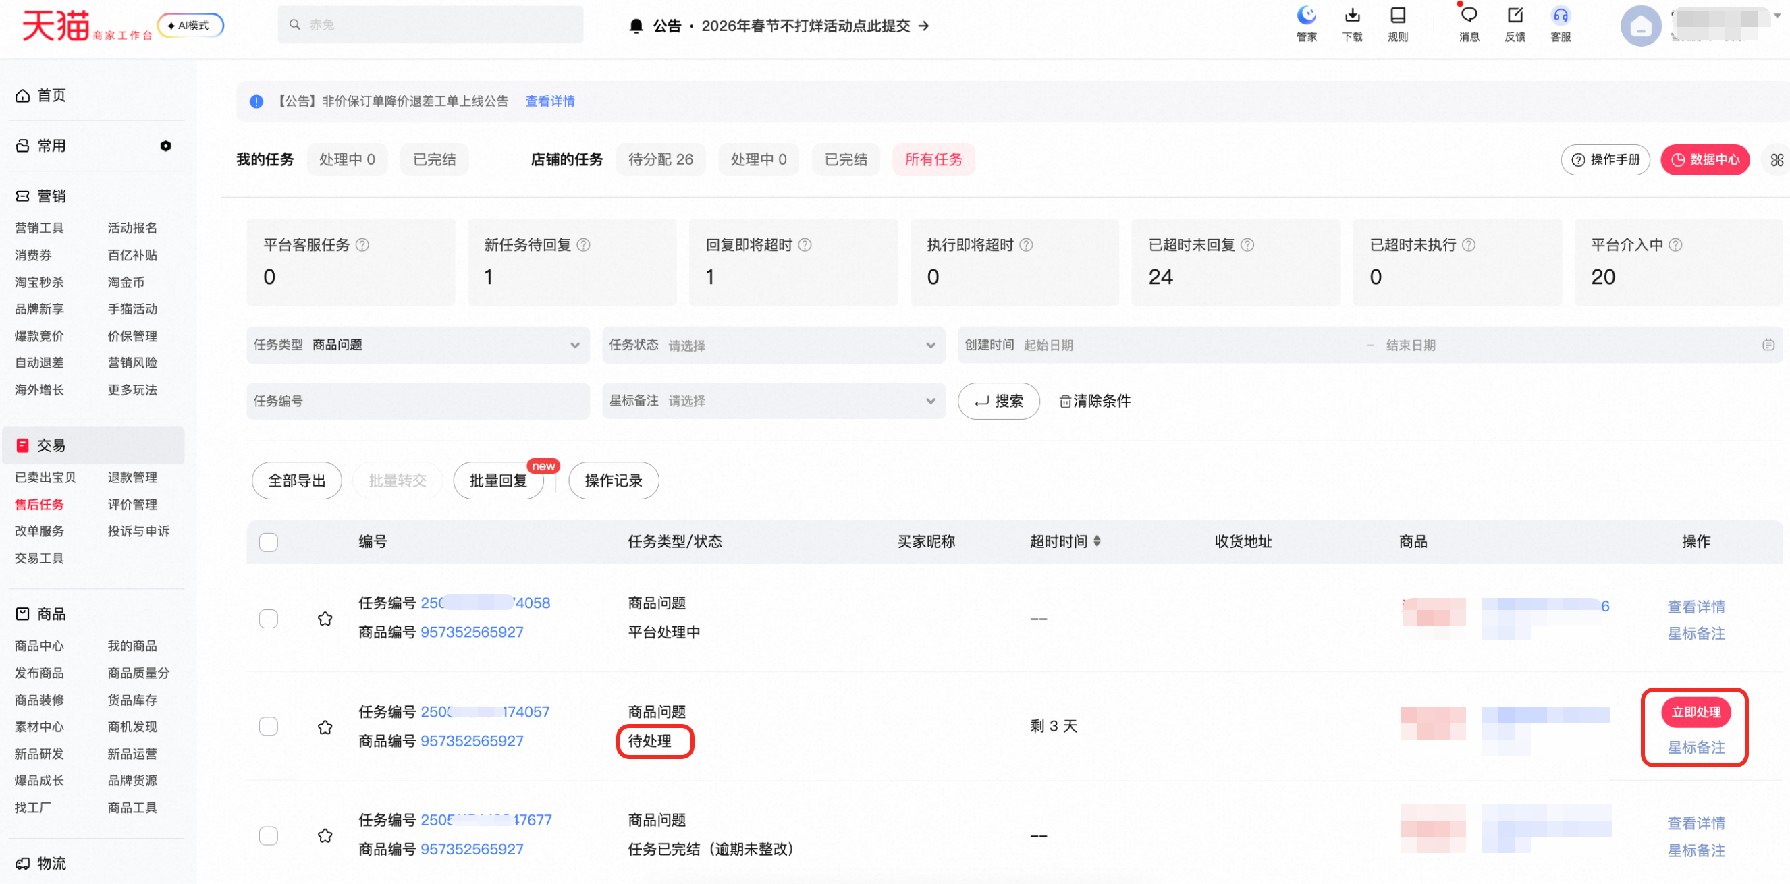The height and width of the screenshot is (884, 1790).
Task: Click the settings dot beside 常用
Action: (165, 146)
